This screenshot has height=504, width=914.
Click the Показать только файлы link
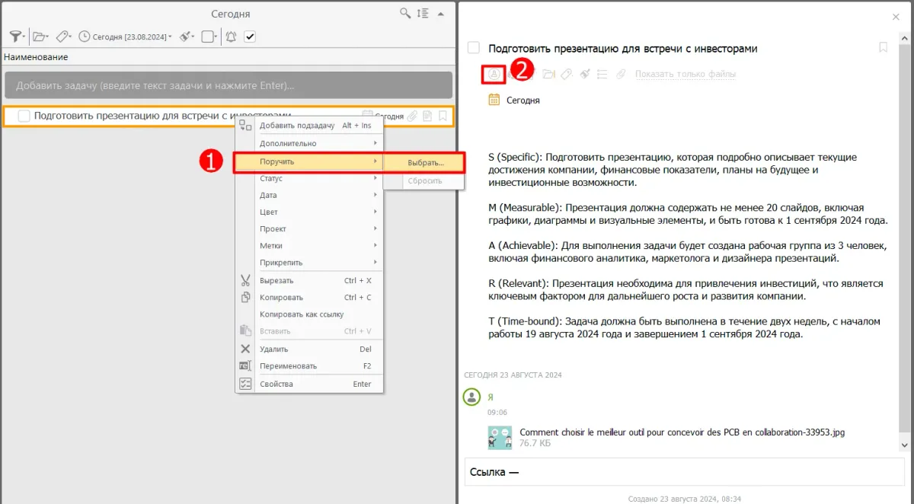685,74
